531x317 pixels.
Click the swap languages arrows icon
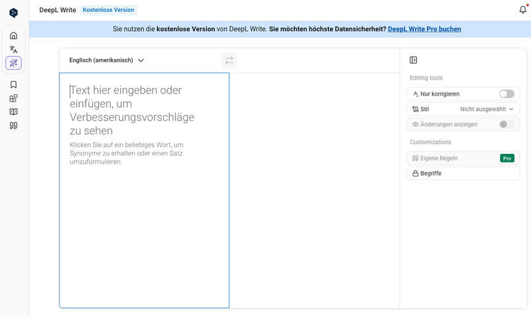click(x=229, y=60)
